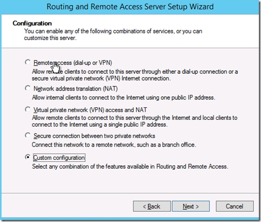The height and width of the screenshot is (222, 261).
Task: Click the branch office description line
Action: pyautogui.click(x=114, y=145)
